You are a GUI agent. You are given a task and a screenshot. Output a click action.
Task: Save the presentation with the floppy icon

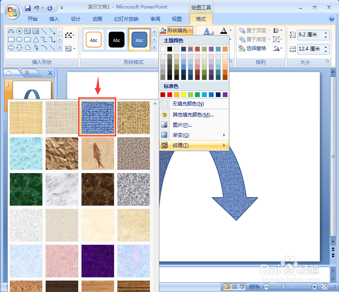(x=28, y=8)
